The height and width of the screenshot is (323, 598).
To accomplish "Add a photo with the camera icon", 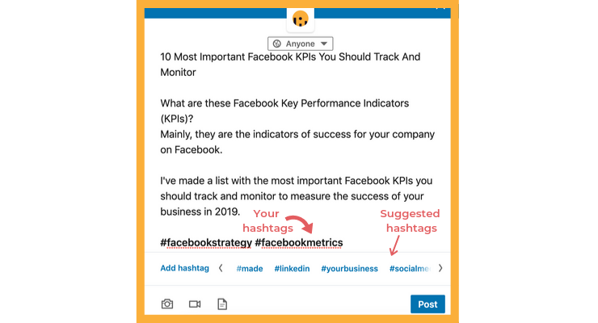I will [167, 304].
